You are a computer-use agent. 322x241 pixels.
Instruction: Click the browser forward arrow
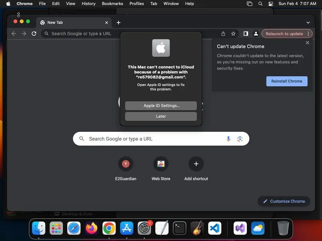tap(24, 34)
